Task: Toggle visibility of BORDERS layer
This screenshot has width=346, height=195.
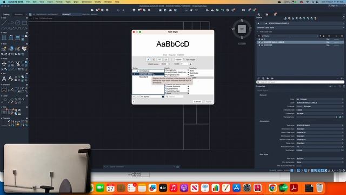Action: [259, 45]
